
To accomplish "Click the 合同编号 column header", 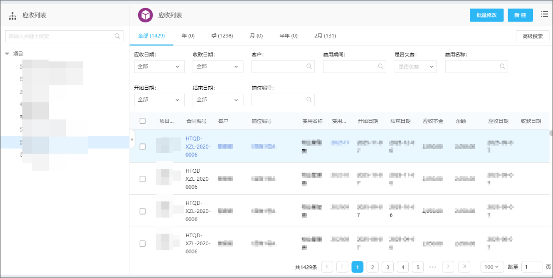I will coord(196,121).
